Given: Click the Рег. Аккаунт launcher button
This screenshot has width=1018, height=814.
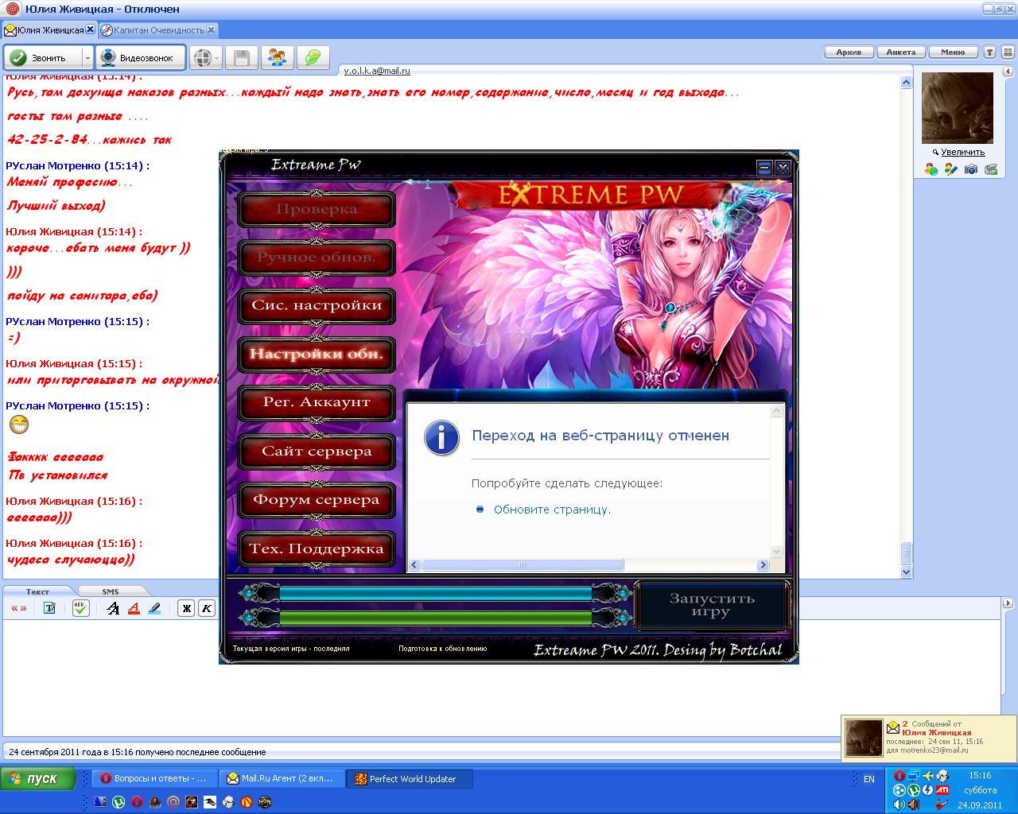Looking at the screenshot, I should 317,402.
